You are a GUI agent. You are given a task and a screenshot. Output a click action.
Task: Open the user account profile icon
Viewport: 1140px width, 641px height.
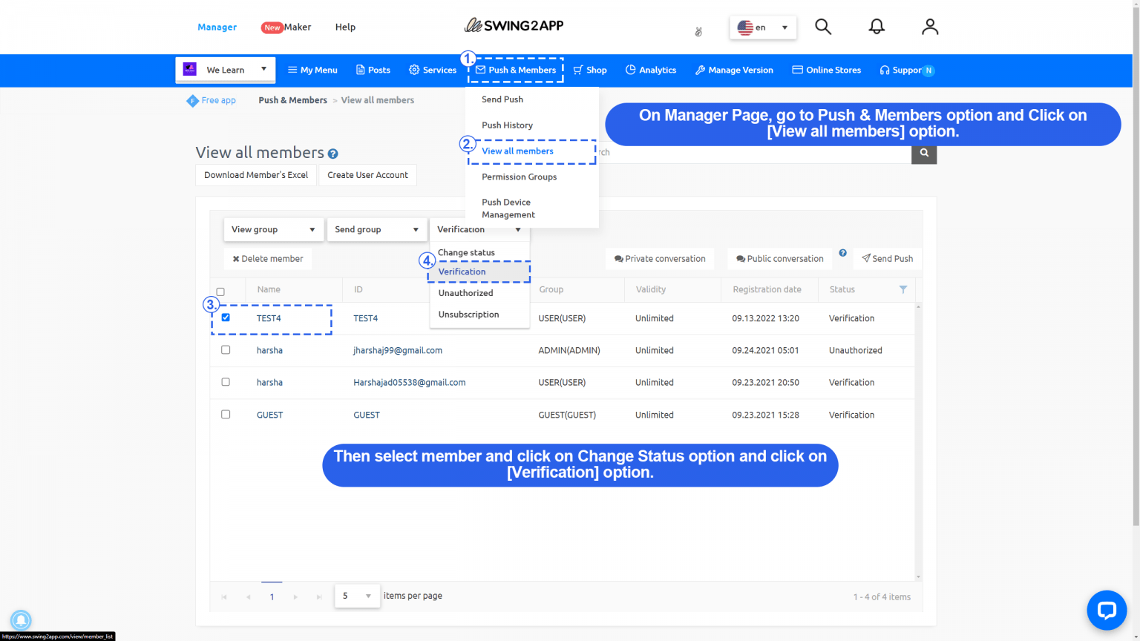930,27
